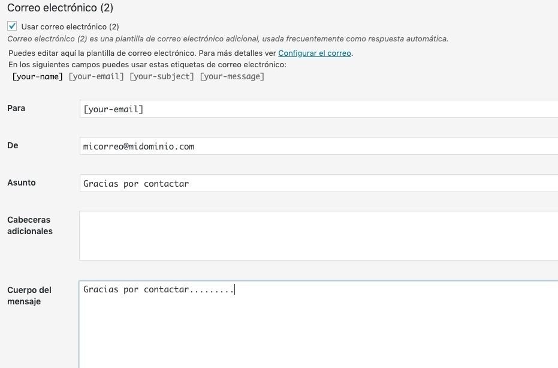The width and height of the screenshot is (558, 368).
Task: Select the [your-email] mail tag
Action: (x=96, y=76)
